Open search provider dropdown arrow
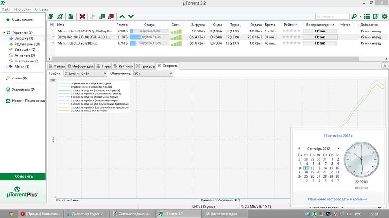 pos(360,16)
